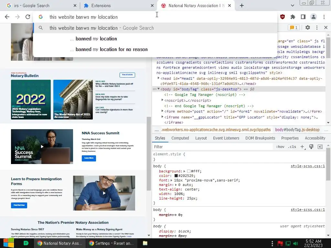Expand the font shorthand property triangle

point(171,180)
